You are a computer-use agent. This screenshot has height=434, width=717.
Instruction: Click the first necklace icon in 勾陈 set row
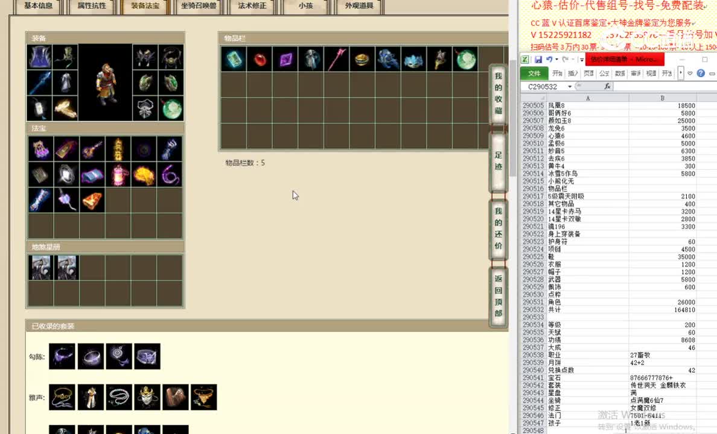(62, 356)
